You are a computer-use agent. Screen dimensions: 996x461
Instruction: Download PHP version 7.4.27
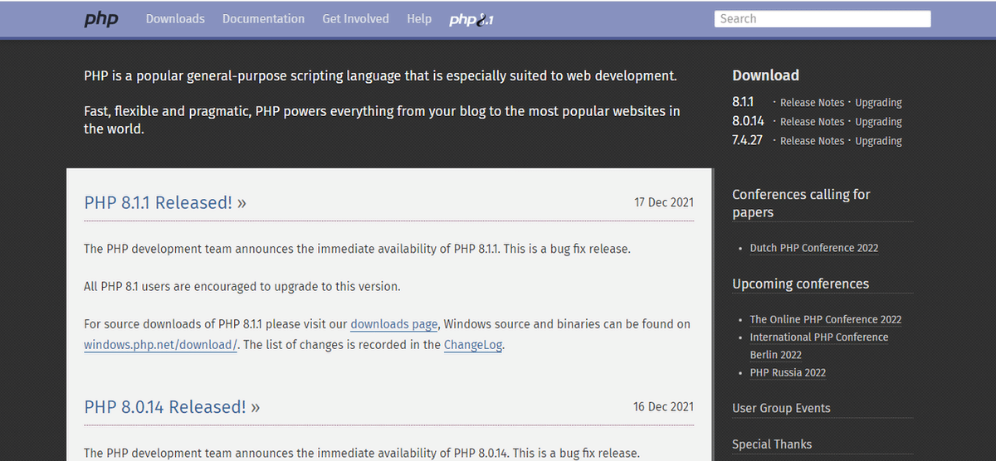pos(747,140)
